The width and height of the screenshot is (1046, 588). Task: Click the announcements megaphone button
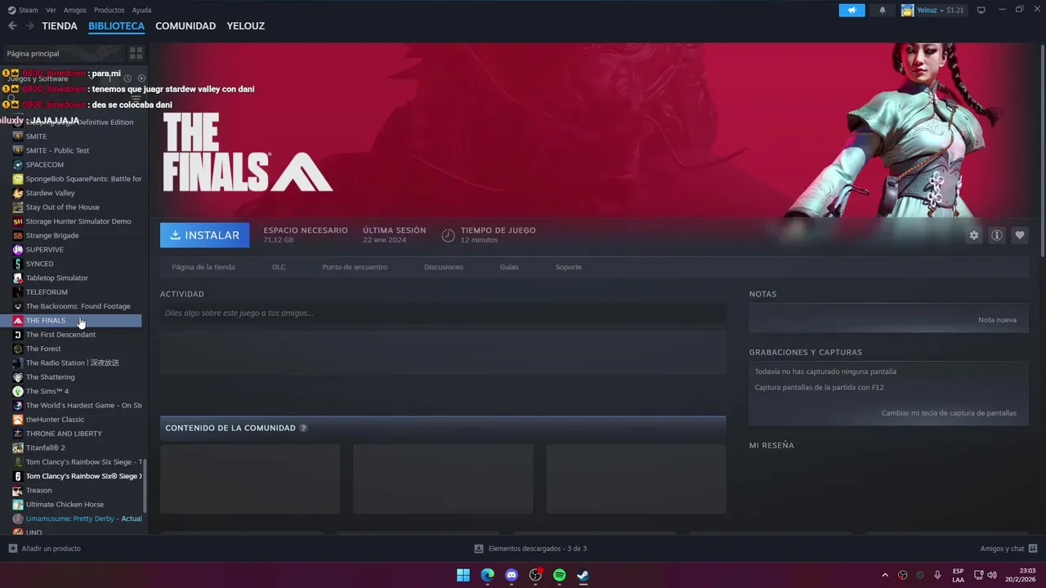coord(852,10)
